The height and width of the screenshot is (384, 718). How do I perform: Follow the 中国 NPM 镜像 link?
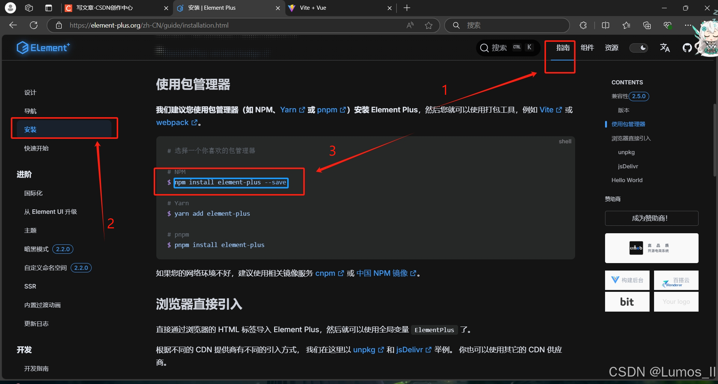tap(386, 273)
